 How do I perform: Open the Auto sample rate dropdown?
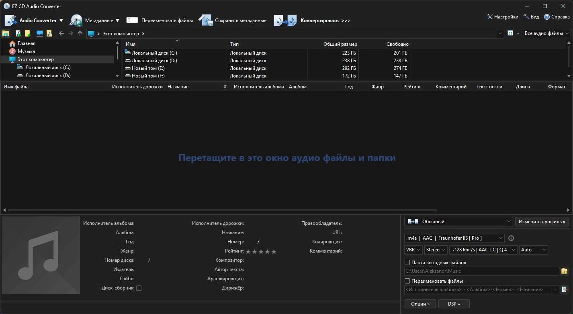click(534, 250)
